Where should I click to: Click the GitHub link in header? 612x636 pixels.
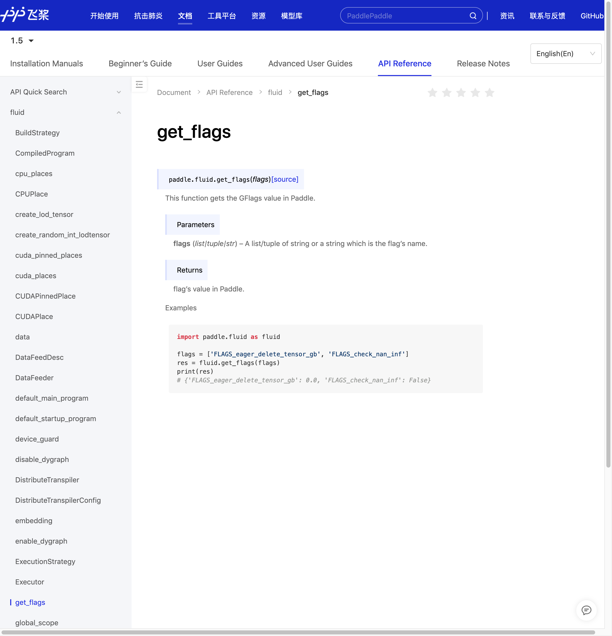[592, 16]
